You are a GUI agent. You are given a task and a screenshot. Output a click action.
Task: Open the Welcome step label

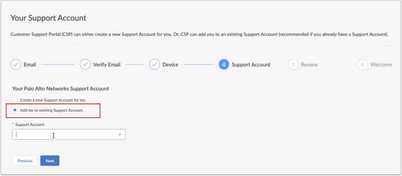click(381, 65)
